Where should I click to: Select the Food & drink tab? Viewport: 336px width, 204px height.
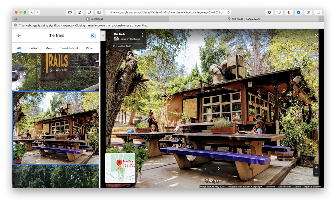70,48
